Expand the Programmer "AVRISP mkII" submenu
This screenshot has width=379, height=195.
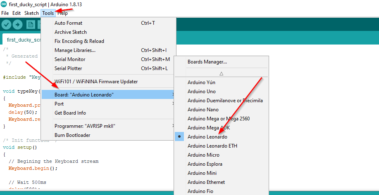pos(109,126)
